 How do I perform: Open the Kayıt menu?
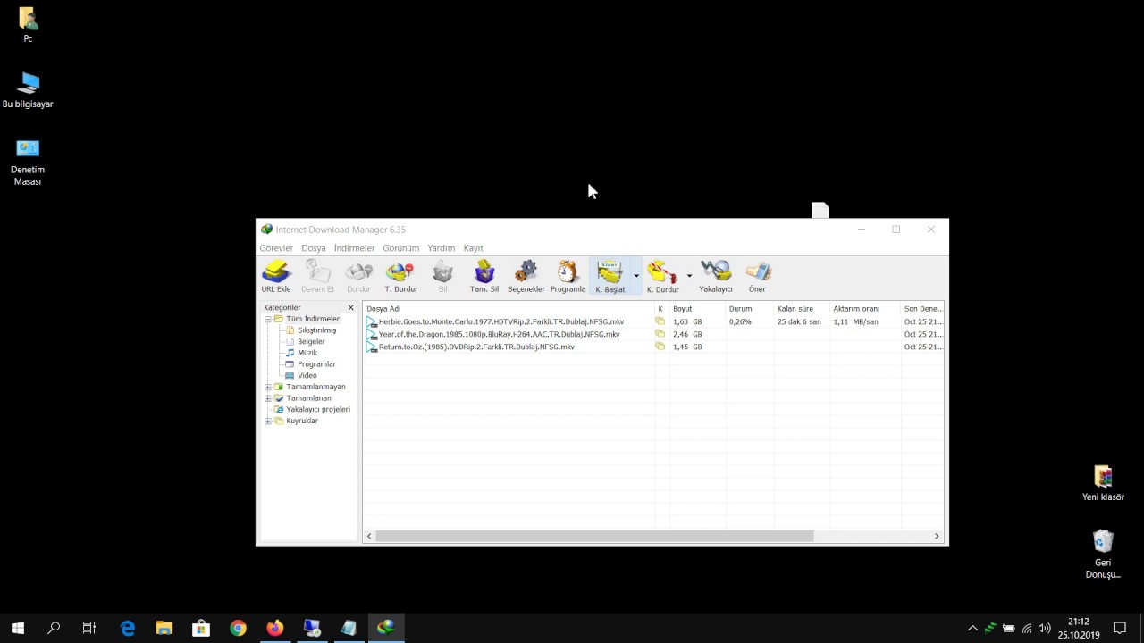[x=474, y=248]
